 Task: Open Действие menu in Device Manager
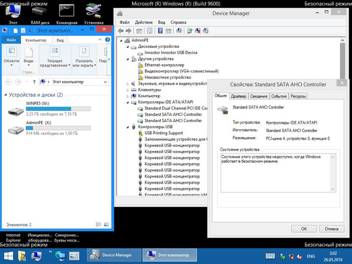click(144, 22)
